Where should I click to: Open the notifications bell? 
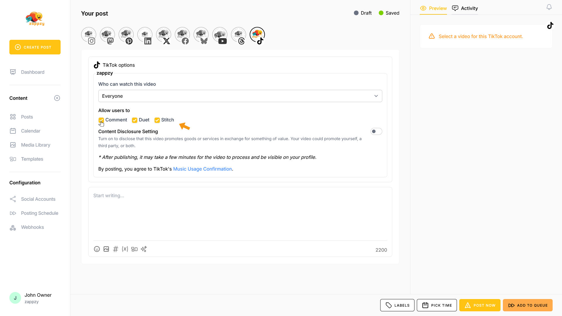(549, 7)
